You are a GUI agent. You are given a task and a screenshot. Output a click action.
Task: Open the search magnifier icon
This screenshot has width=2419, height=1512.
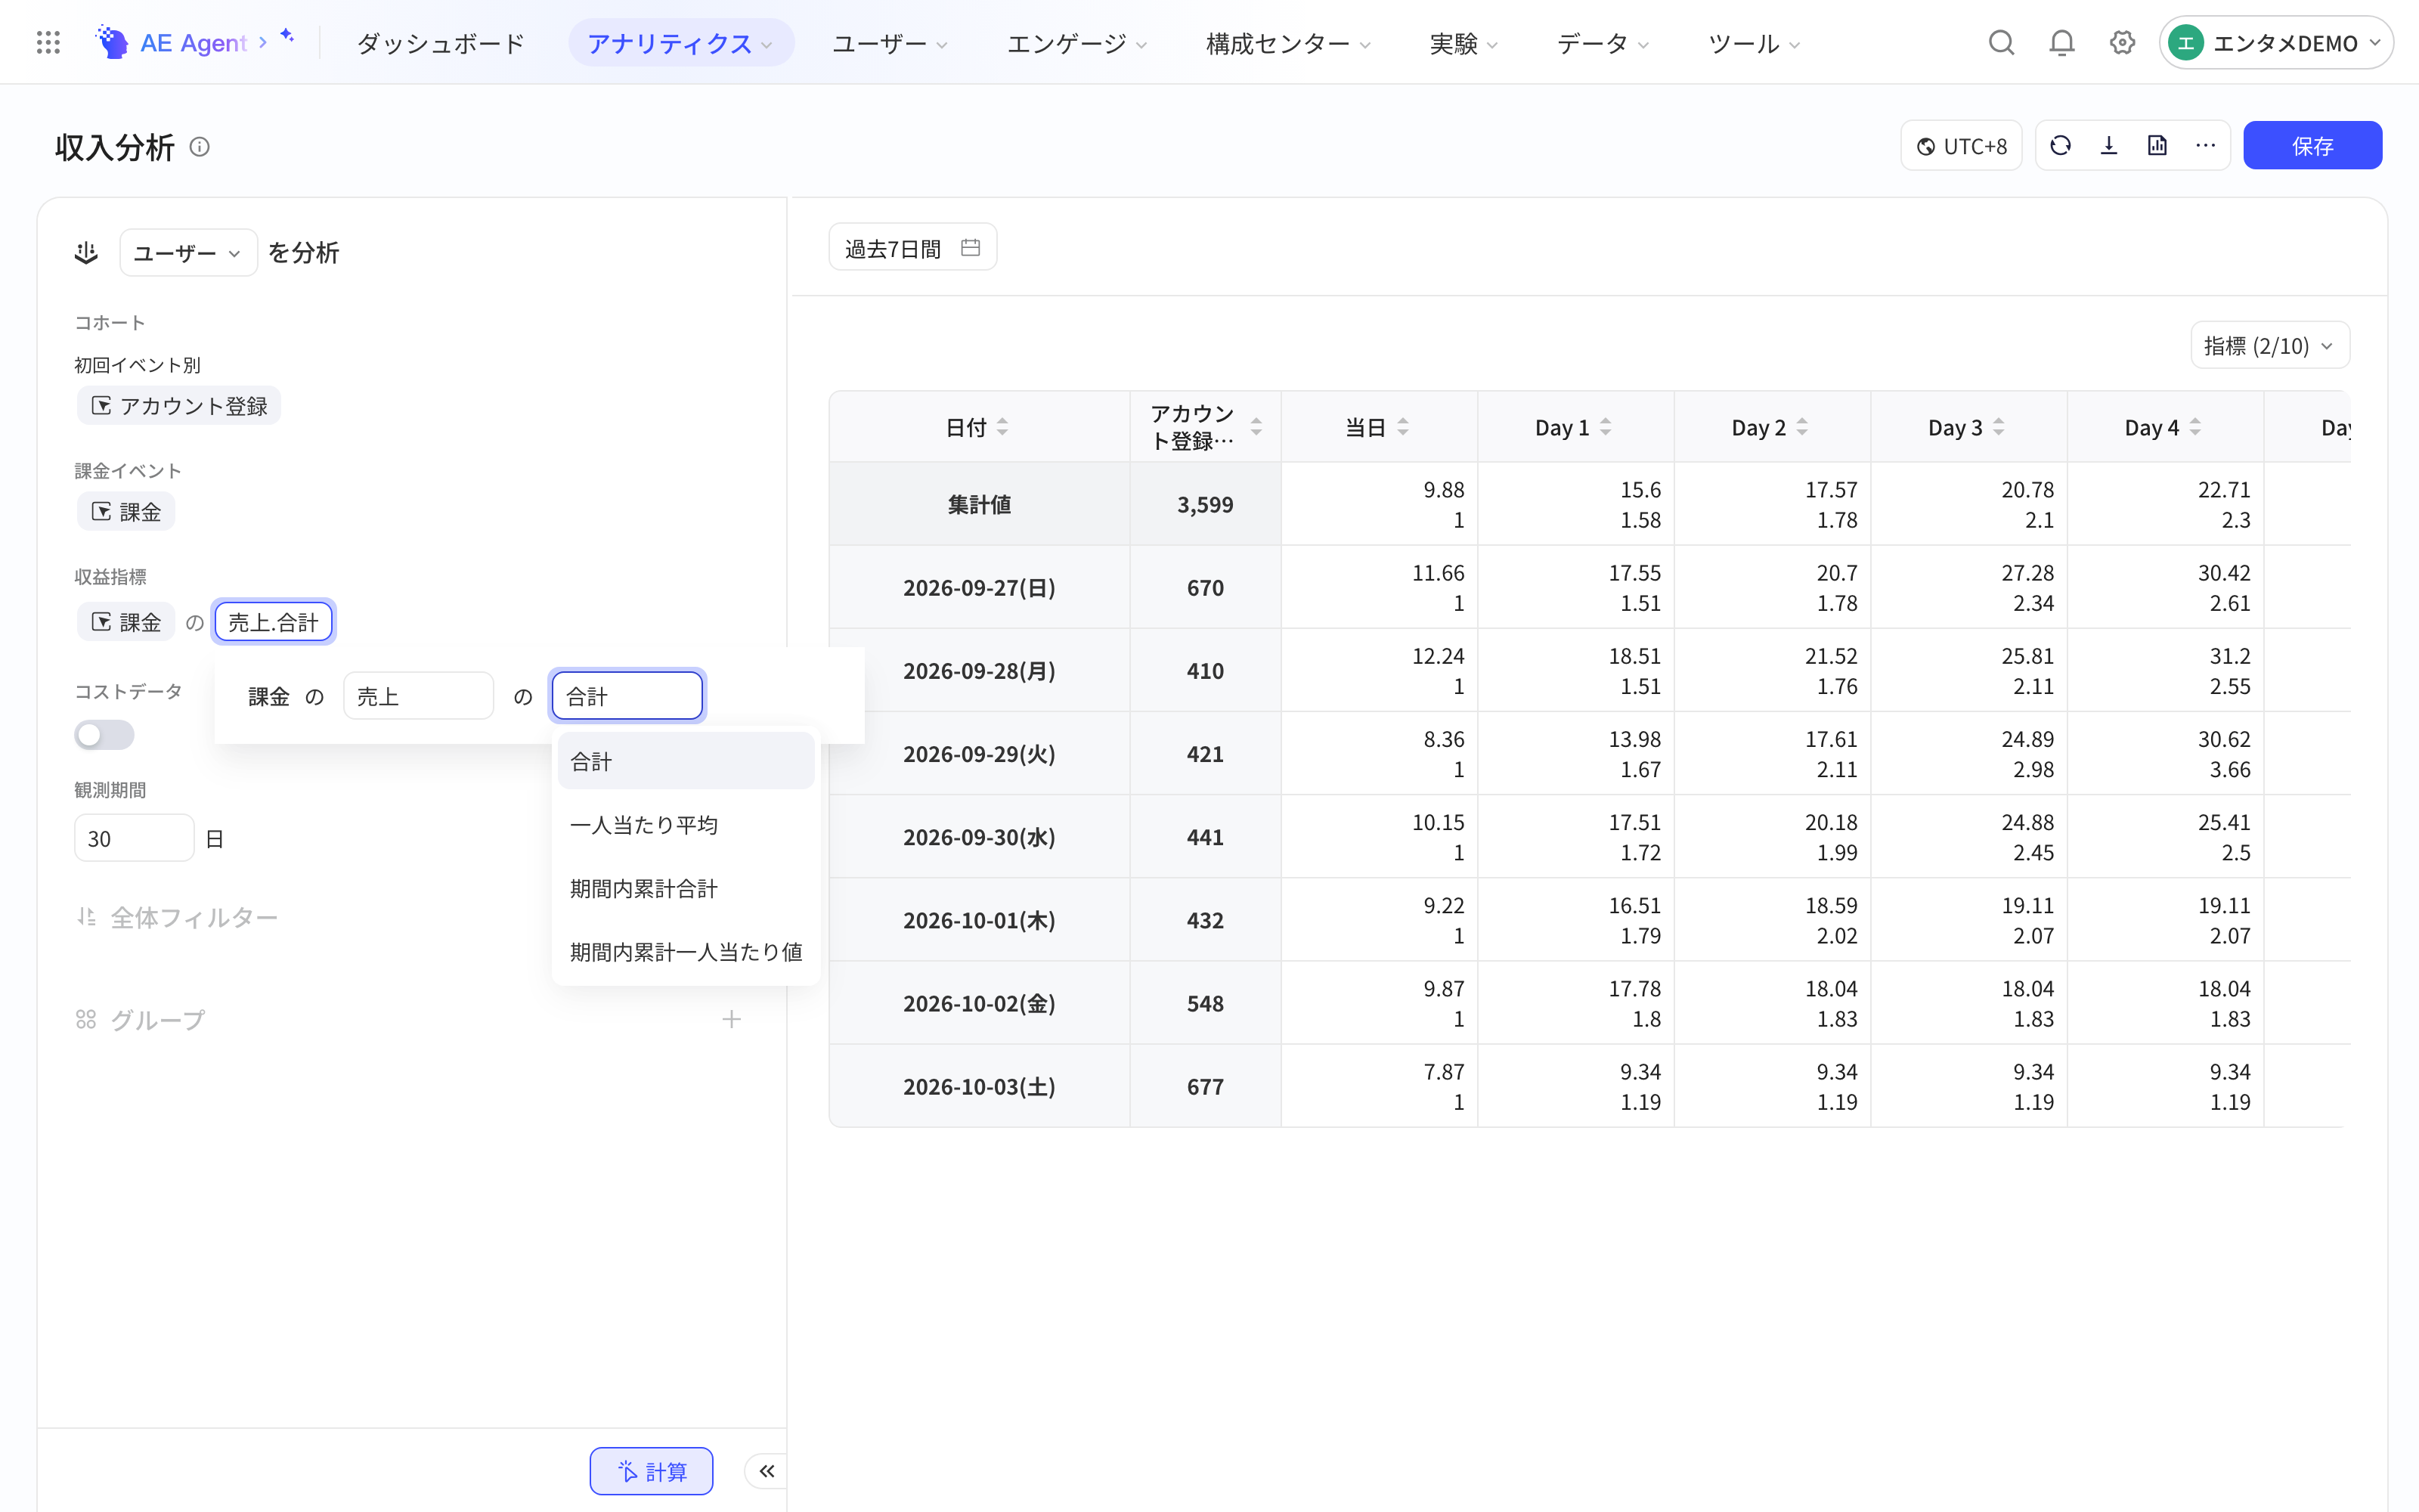click(x=2001, y=43)
